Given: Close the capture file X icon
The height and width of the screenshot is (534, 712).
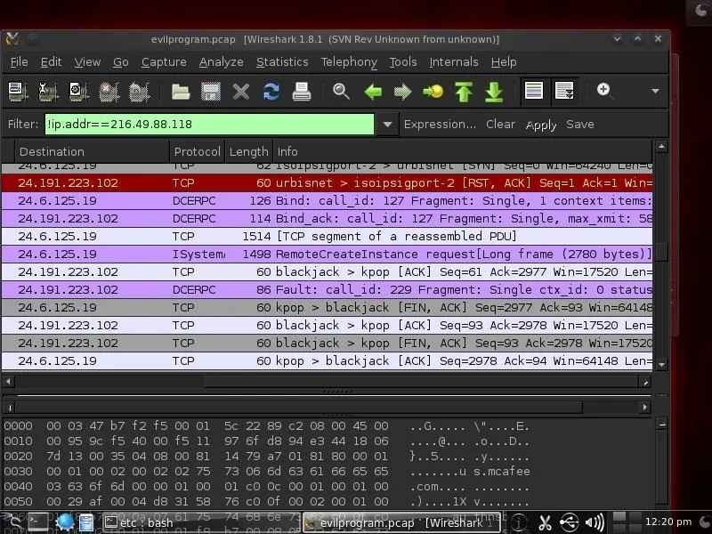Looking at the screenshot, I should pyautogui.click(x=241, y=92).
